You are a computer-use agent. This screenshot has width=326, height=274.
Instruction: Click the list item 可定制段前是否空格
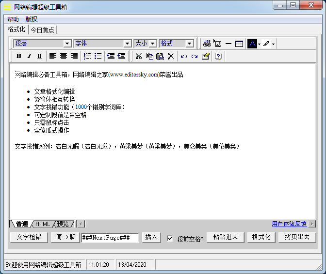pyautogui.click(x=60, y=115)
